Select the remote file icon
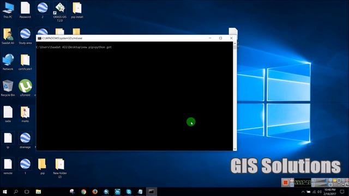The image size is (349, 196). 8,166
